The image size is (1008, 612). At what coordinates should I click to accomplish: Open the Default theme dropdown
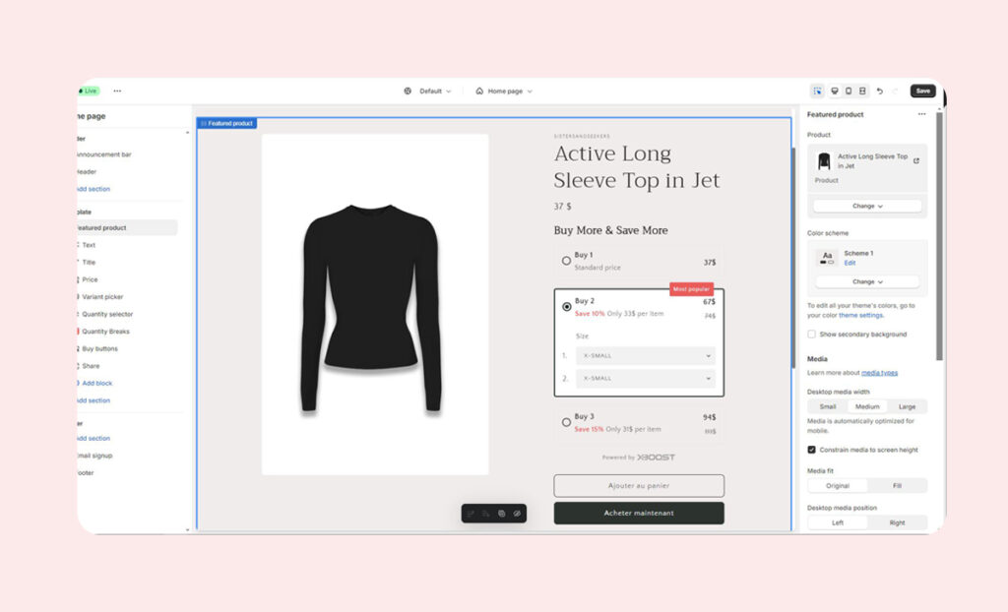428,91
